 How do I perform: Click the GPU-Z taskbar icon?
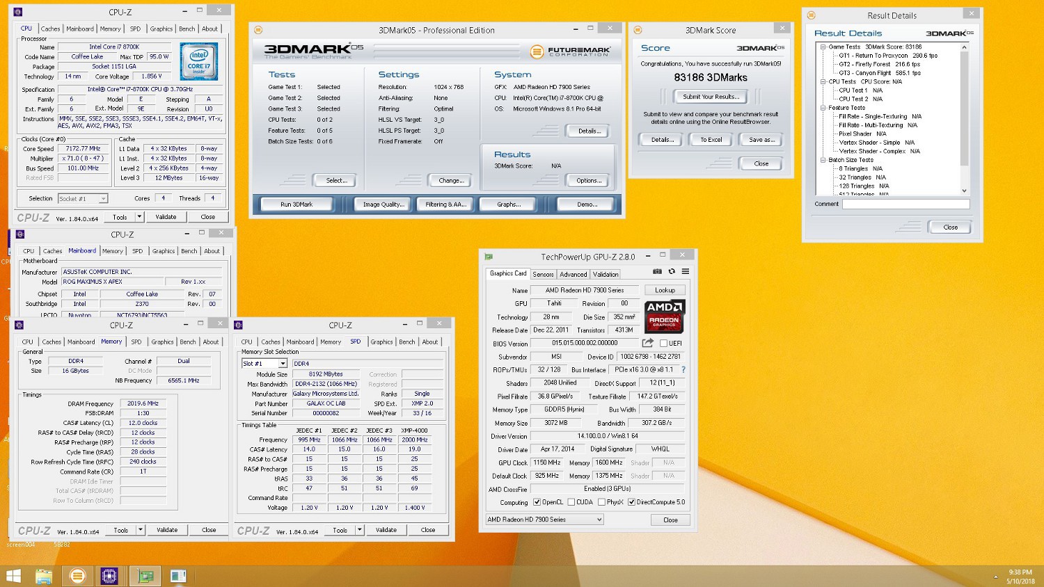pos(145,576)
